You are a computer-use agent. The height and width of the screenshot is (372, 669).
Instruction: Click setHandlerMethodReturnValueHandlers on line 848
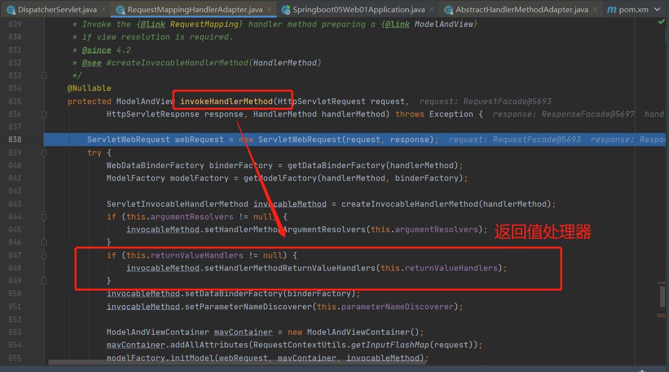[x=290, y=268]
